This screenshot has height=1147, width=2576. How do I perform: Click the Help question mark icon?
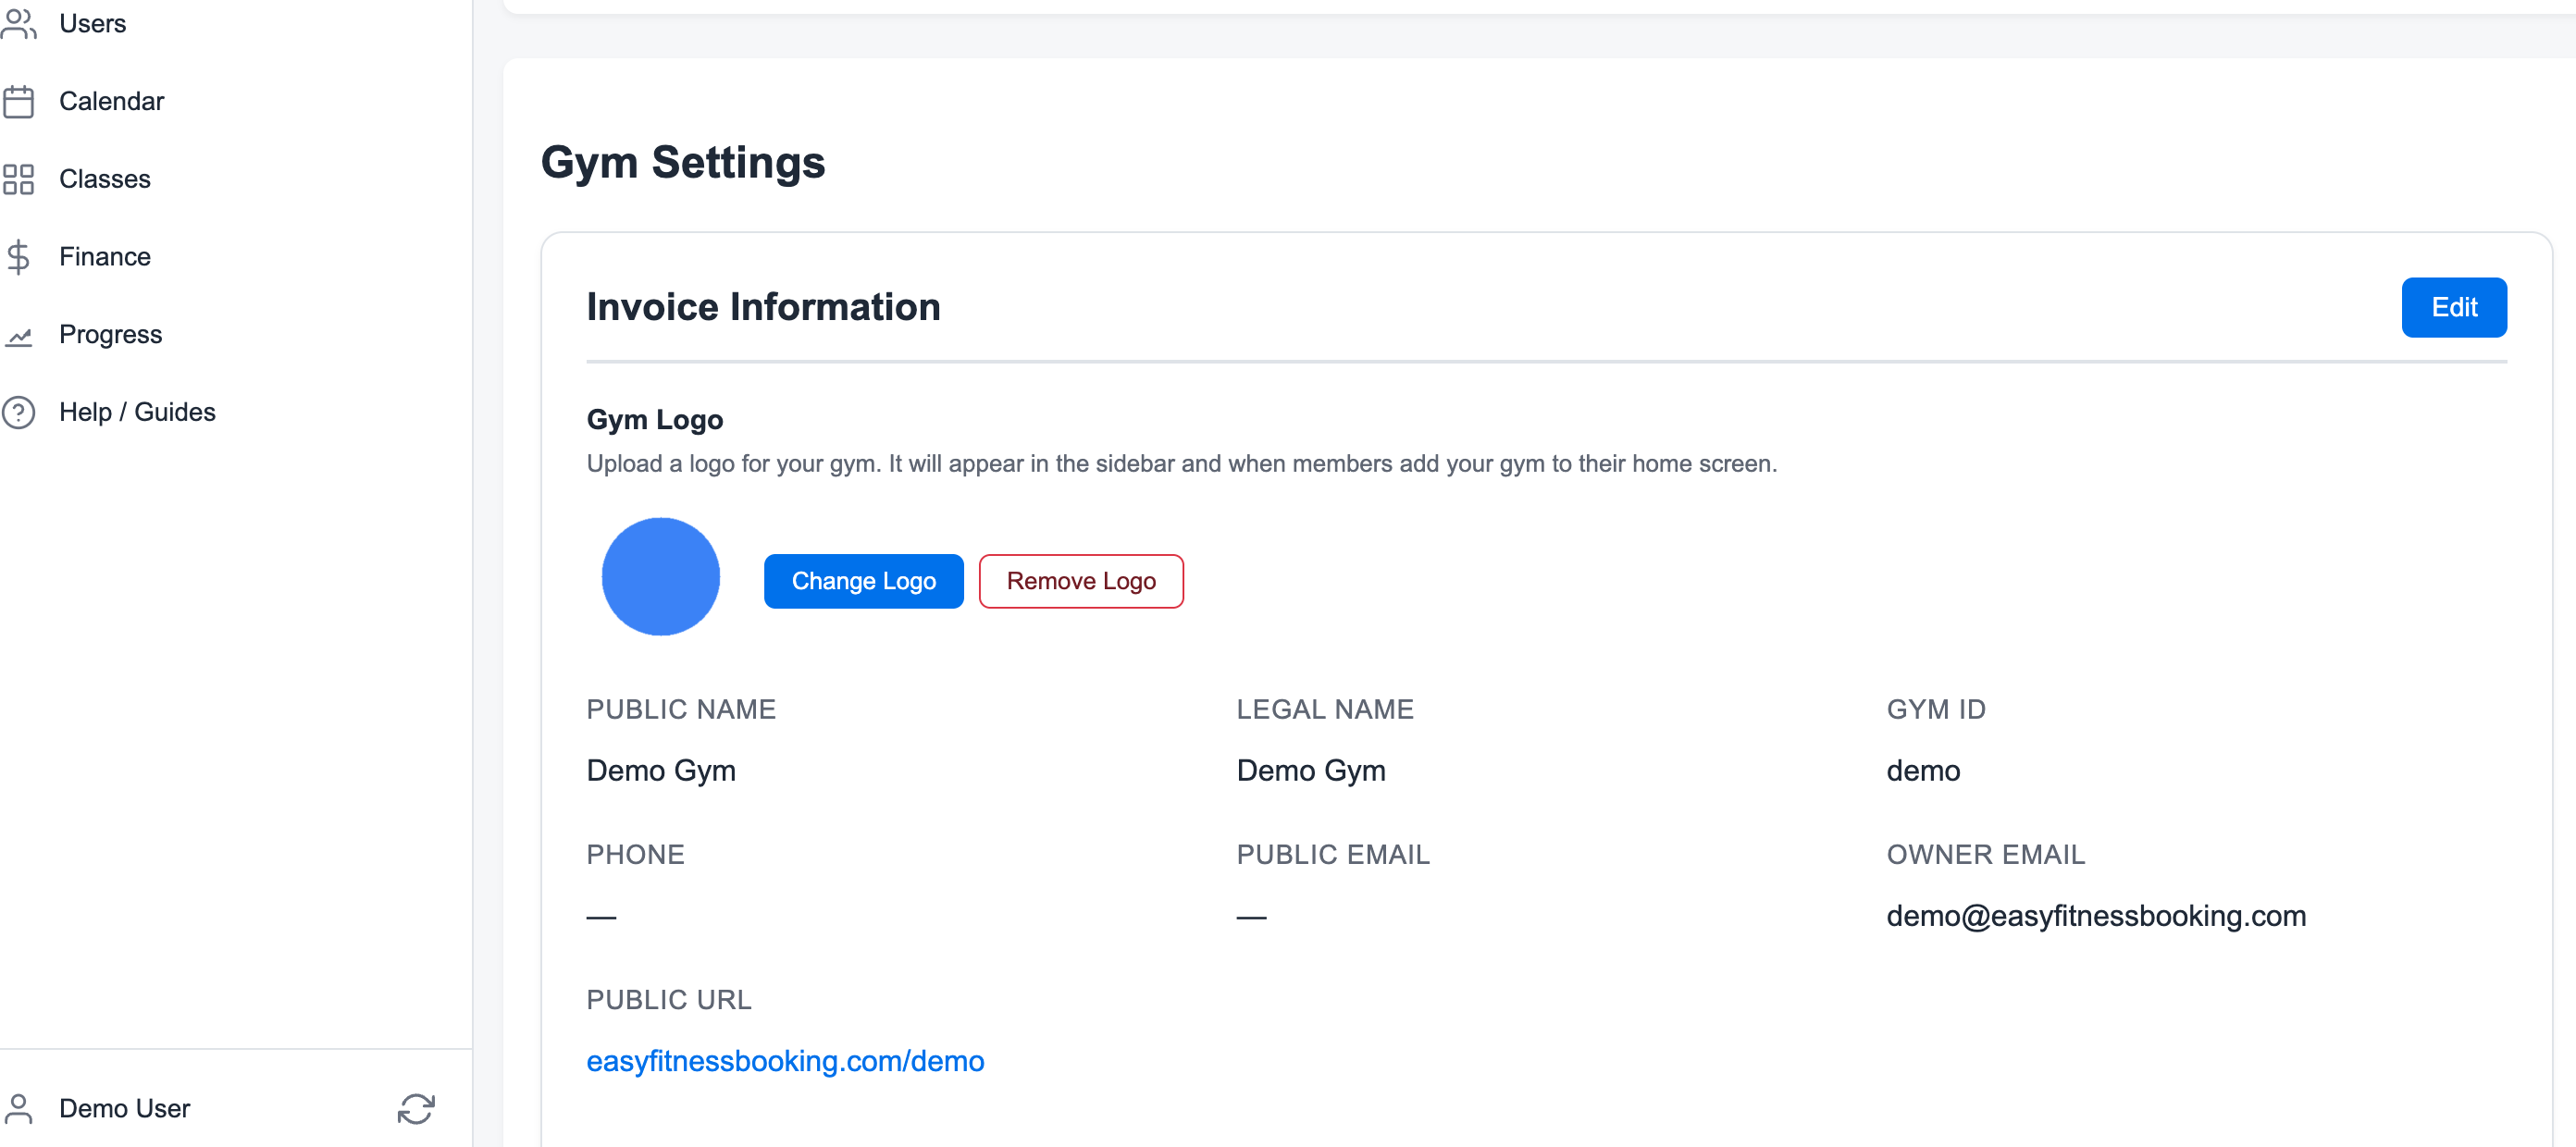coord(18,412)
